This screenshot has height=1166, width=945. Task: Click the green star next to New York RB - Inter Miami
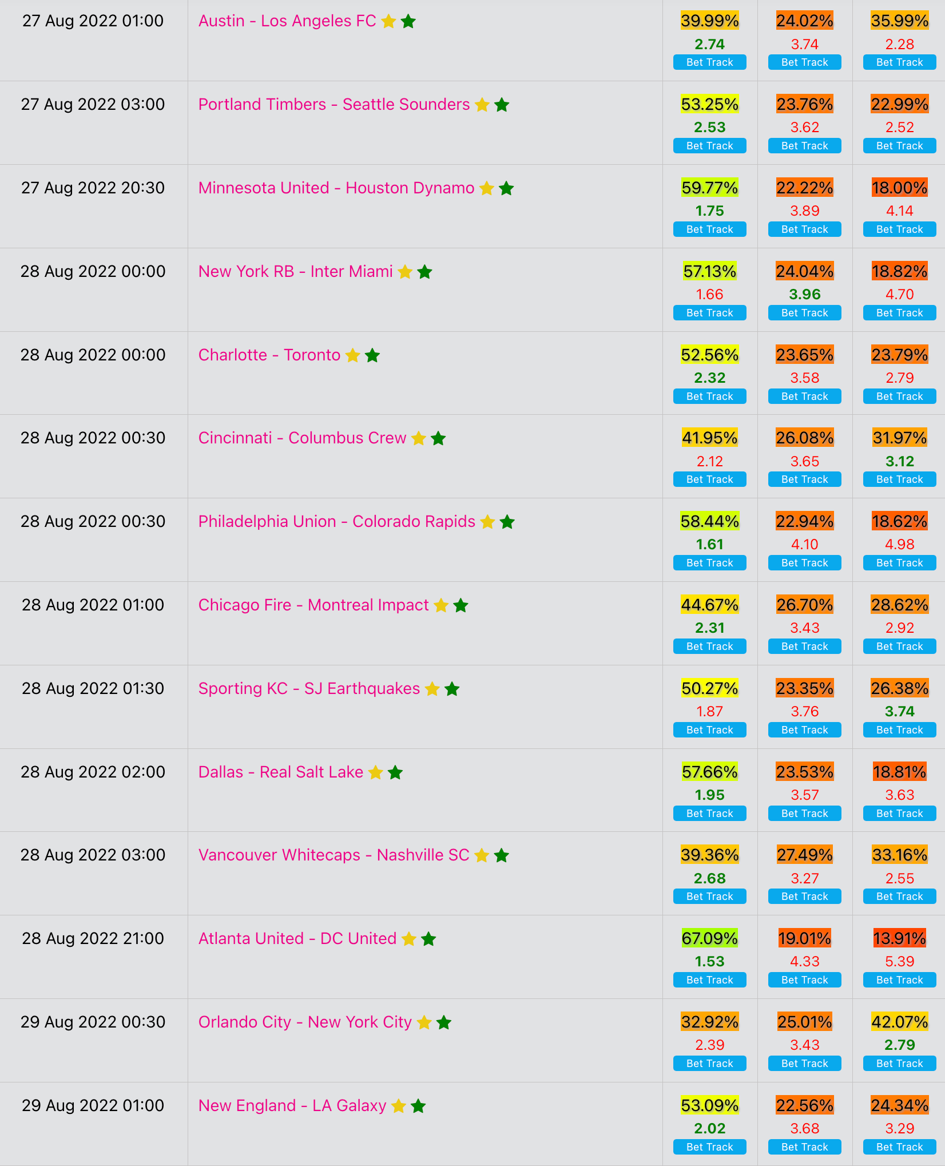coord(424,272)
